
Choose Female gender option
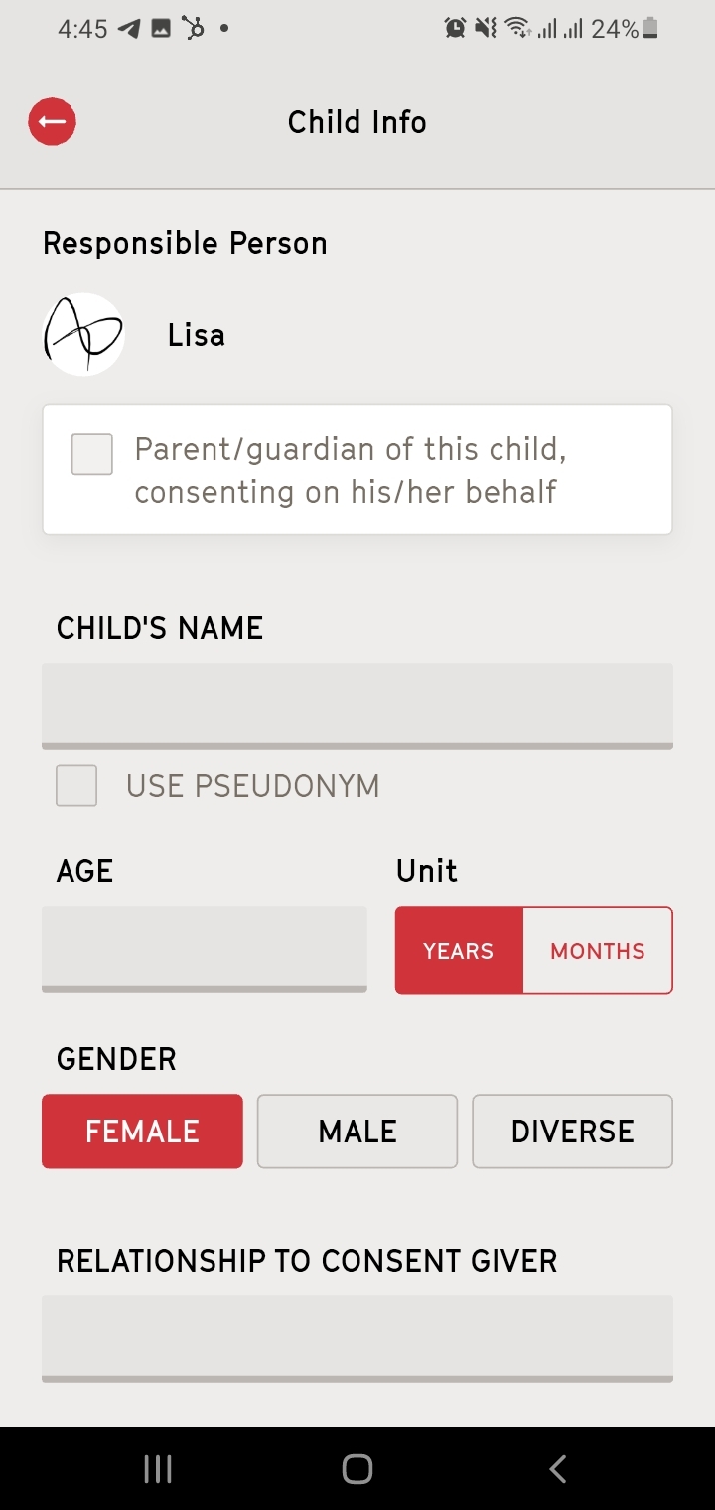coord(142,1132)
